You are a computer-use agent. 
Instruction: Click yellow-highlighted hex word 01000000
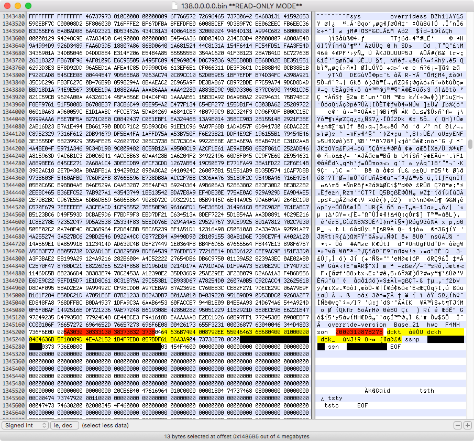[x=296, y=332]
